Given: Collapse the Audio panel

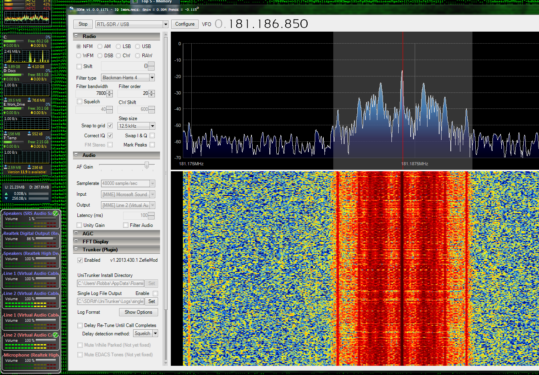Looking at the screenshot, I should click(x=76, y=154).
